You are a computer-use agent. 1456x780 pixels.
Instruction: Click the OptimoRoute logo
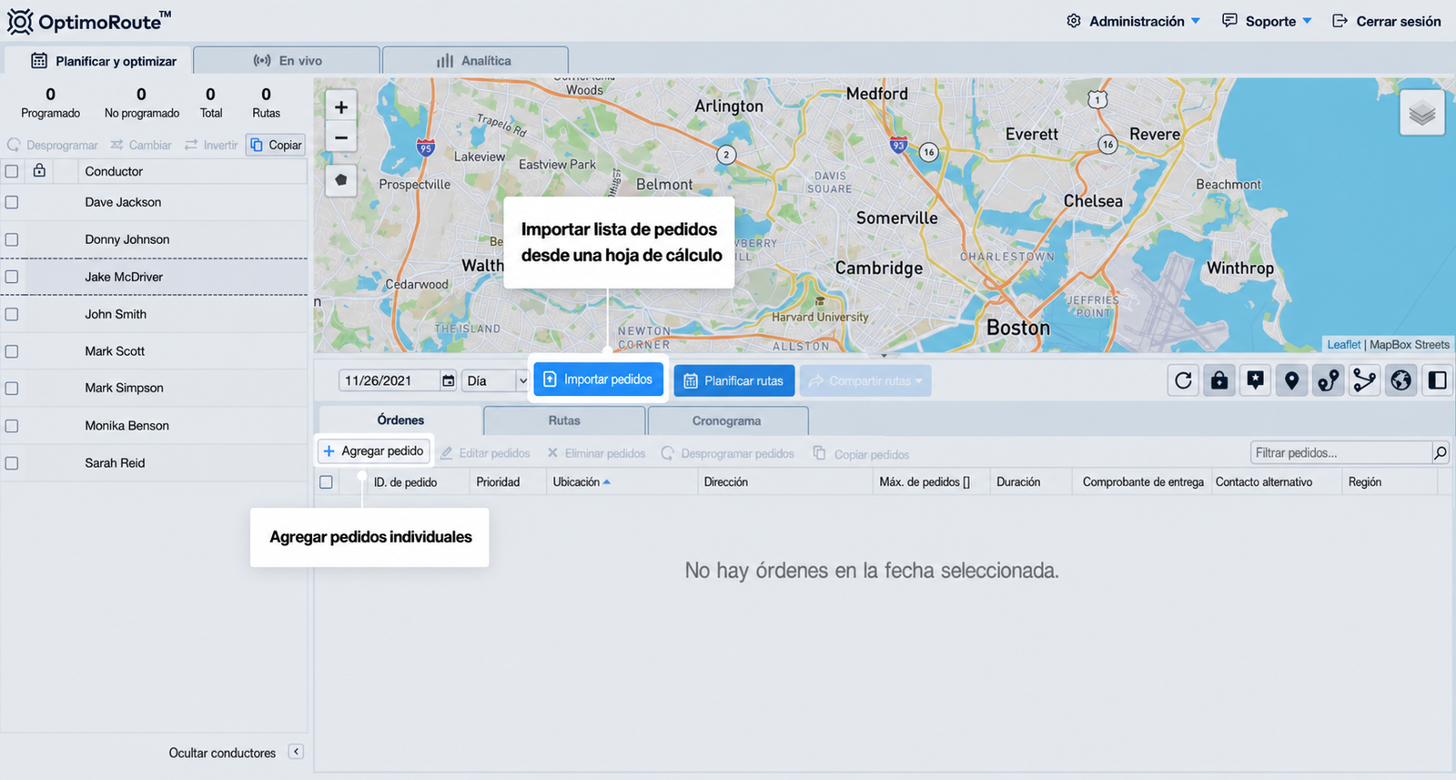coord(89,21)
